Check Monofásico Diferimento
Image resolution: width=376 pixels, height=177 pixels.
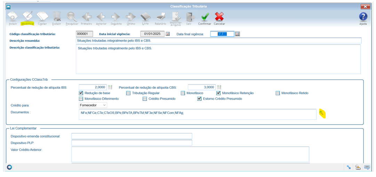point(81,99)
